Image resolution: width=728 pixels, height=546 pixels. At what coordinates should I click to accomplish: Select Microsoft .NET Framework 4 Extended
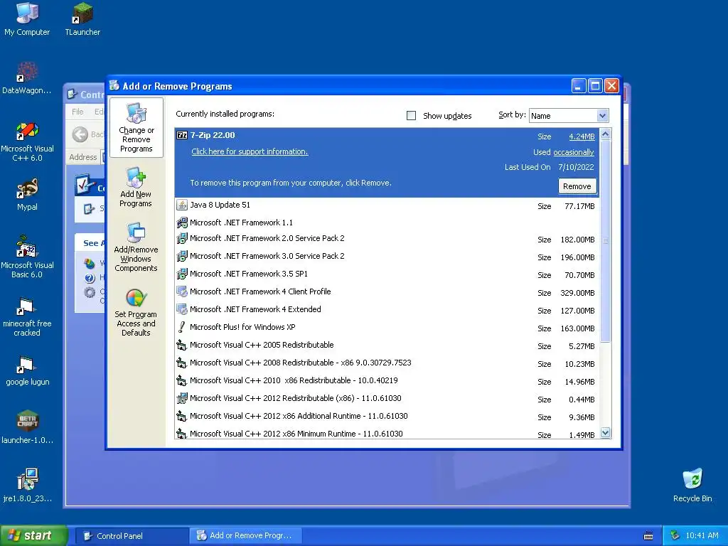[x=387, y=310]
